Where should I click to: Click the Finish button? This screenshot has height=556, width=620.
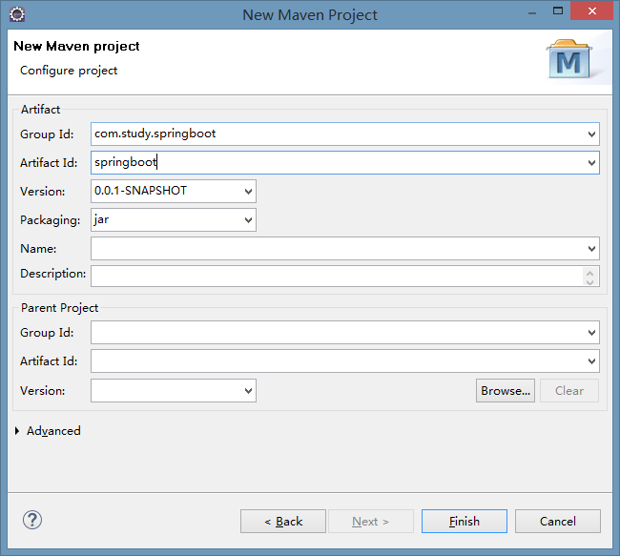(x=465, y=522)
